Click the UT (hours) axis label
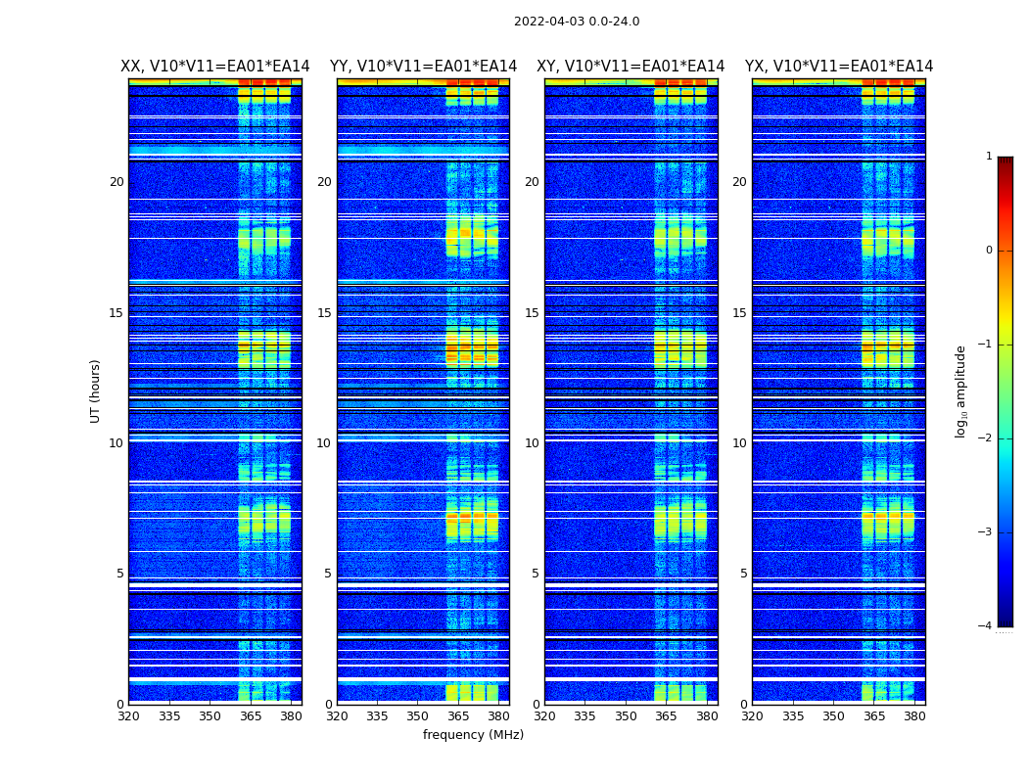The height and width of the screenshot is (783, 1028). tap(96, 391)
